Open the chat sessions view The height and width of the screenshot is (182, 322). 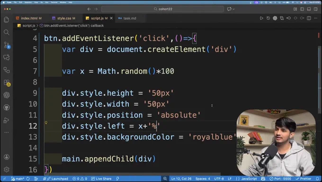click(x=6, y=57)
